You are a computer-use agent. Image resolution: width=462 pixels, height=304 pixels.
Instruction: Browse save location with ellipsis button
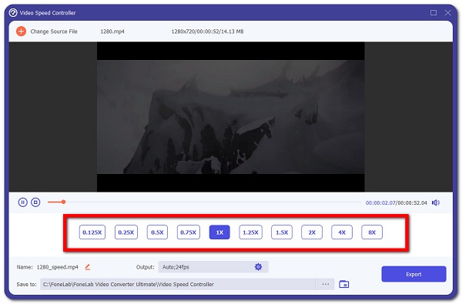tap(325, 284)
